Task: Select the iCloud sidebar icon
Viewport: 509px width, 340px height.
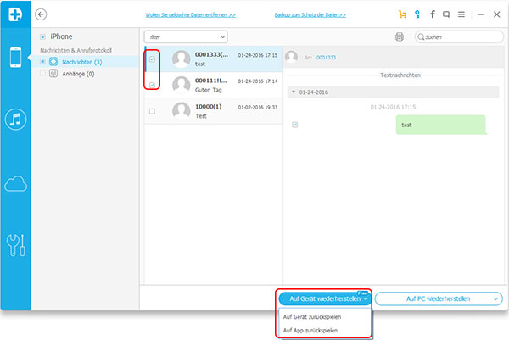Action: tap(15, 184)
